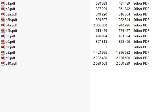Click the p4b.pdf file icon
This screenshot has width=152, height=112.
(x=3, y=30)
